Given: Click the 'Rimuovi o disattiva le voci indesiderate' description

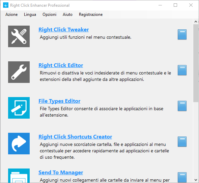Looking at the screenshot, I should (106, 76).
